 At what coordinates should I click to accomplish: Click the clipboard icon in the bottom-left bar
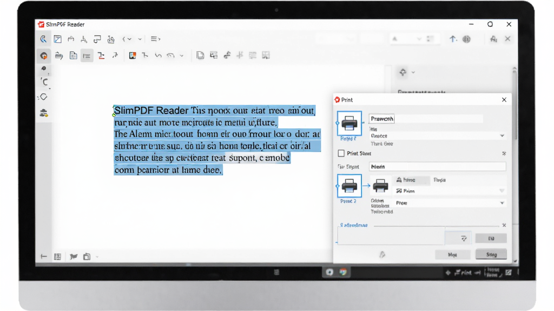tap(87, 256)
